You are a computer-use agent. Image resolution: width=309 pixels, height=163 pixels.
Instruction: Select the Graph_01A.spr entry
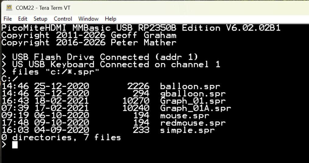(195, 108)
